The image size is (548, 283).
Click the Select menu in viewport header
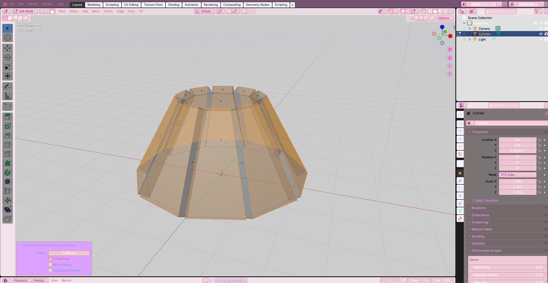[74, 11]
